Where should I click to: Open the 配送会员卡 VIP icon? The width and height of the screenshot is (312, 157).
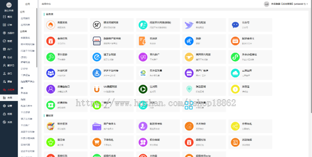[x=235, y=41]
